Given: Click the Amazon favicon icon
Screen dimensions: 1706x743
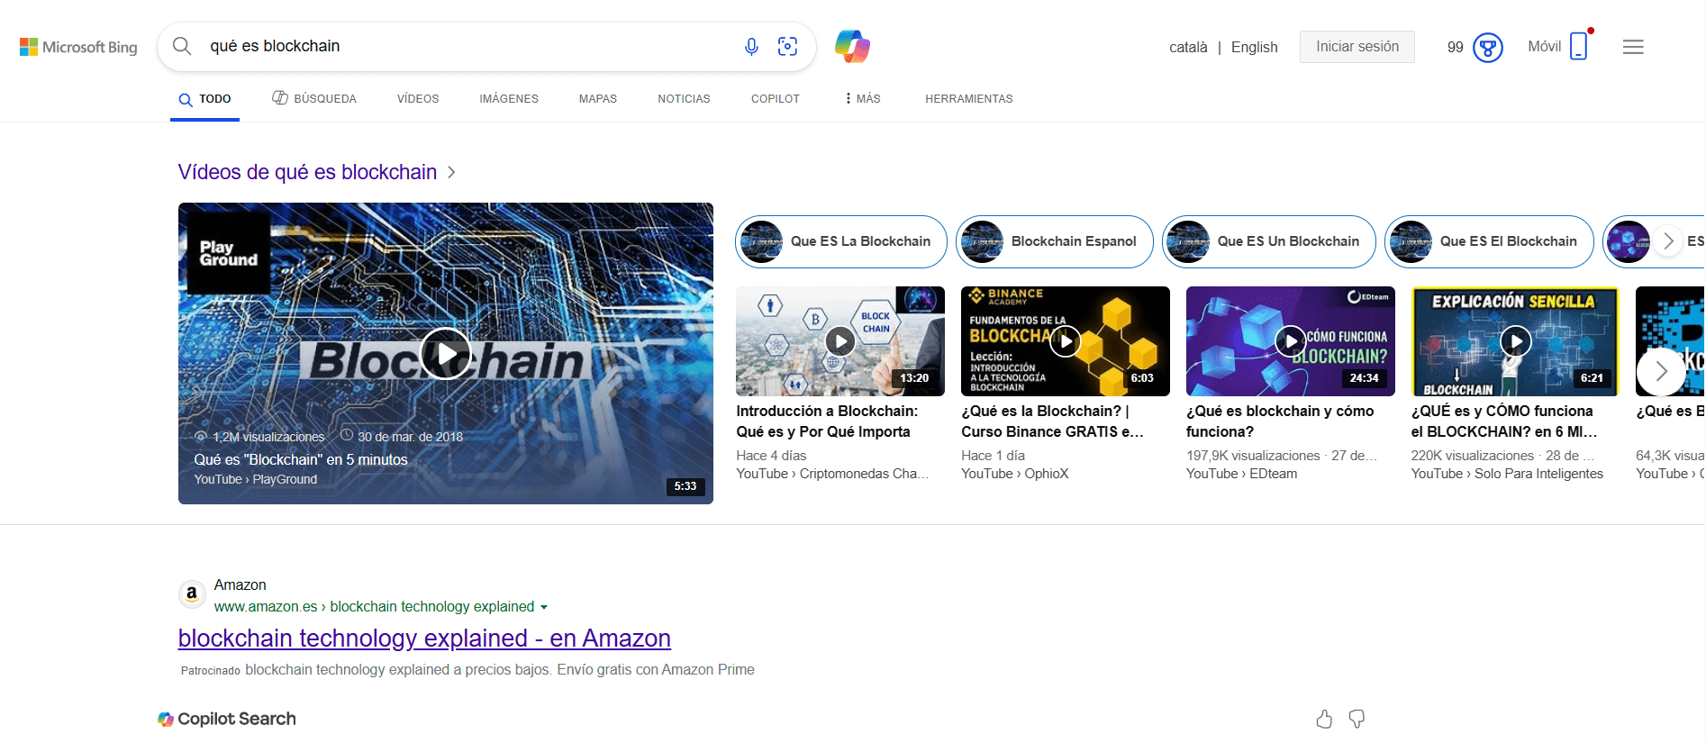Looking at the screenshot, I should 191,594.
